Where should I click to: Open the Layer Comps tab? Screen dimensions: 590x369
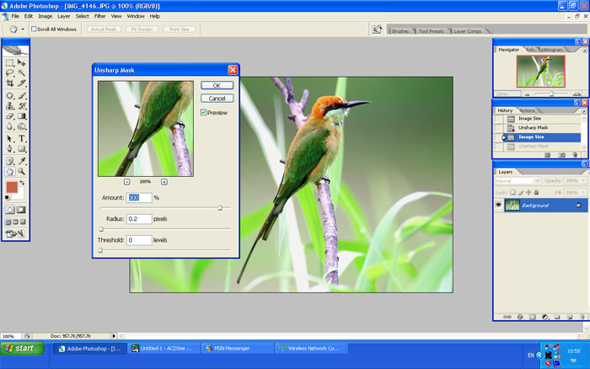click(x=467, y=31)
